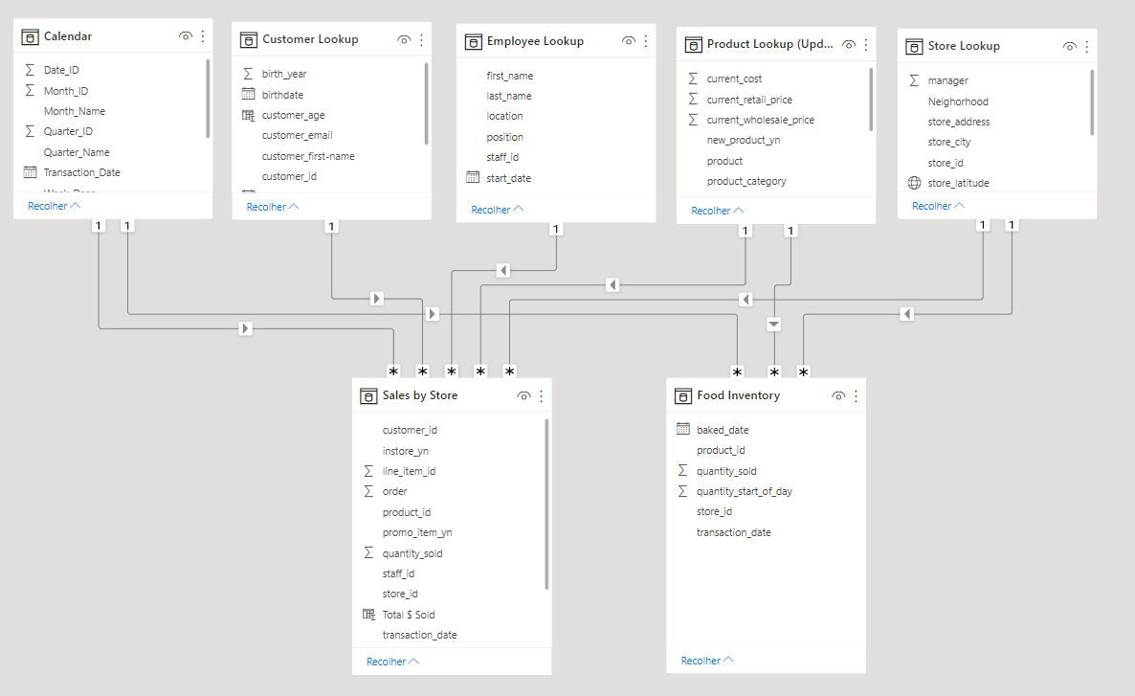Click the hierarchy icon next to customer_age
This screenshot has height=696, width=1135.
click(x=251, y=115)
